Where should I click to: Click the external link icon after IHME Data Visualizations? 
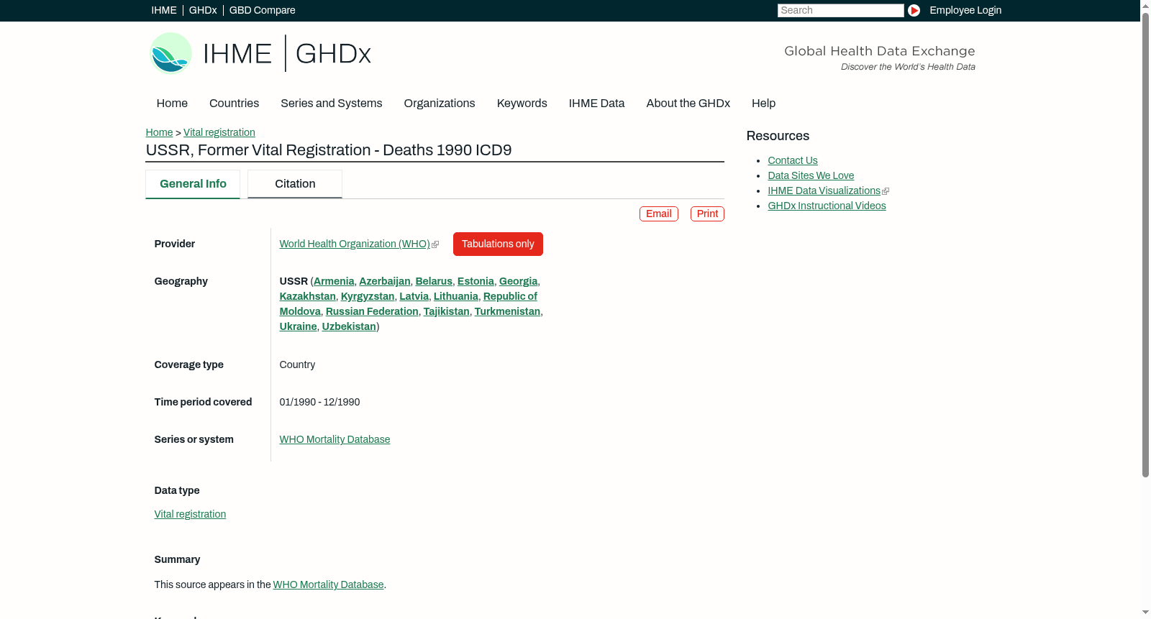[x=886, y=191]
